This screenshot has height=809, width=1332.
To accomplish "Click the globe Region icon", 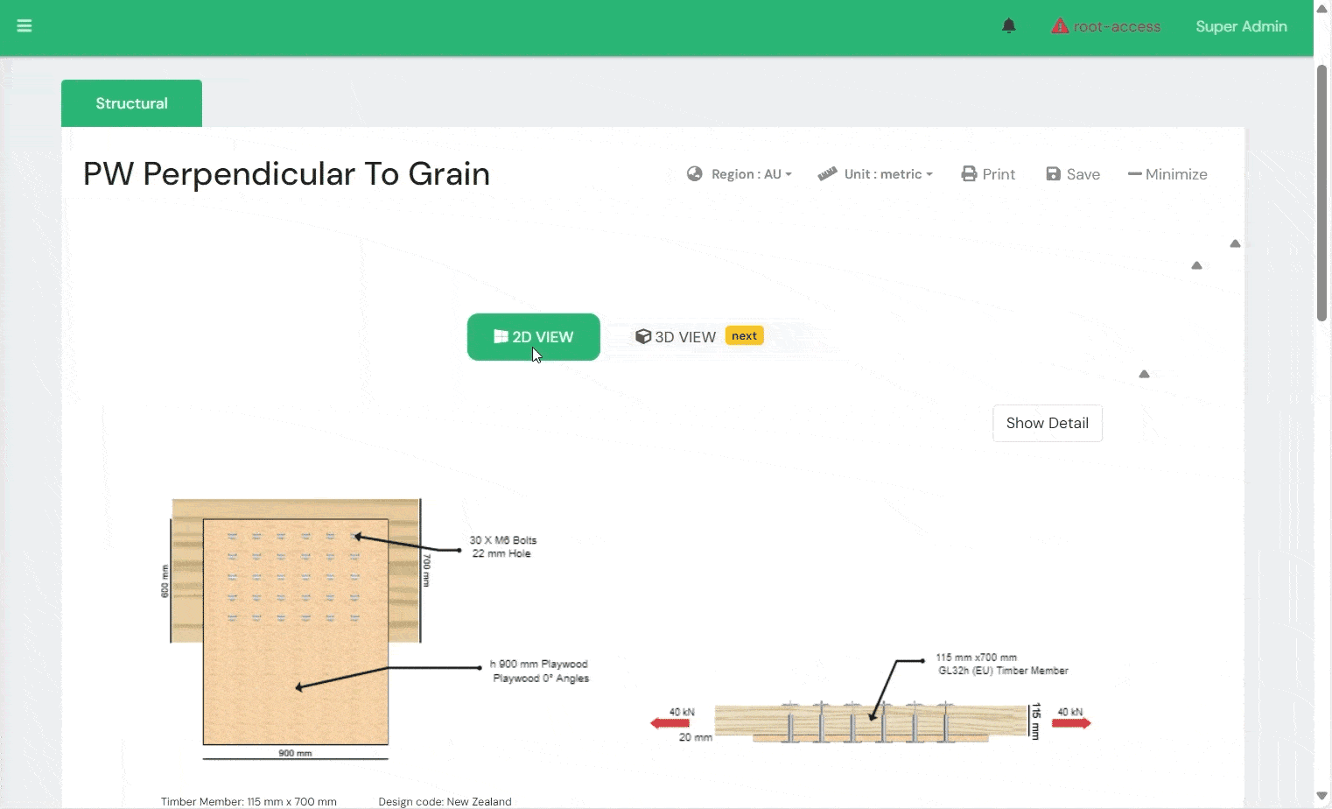I will click(x=695, y=174).
